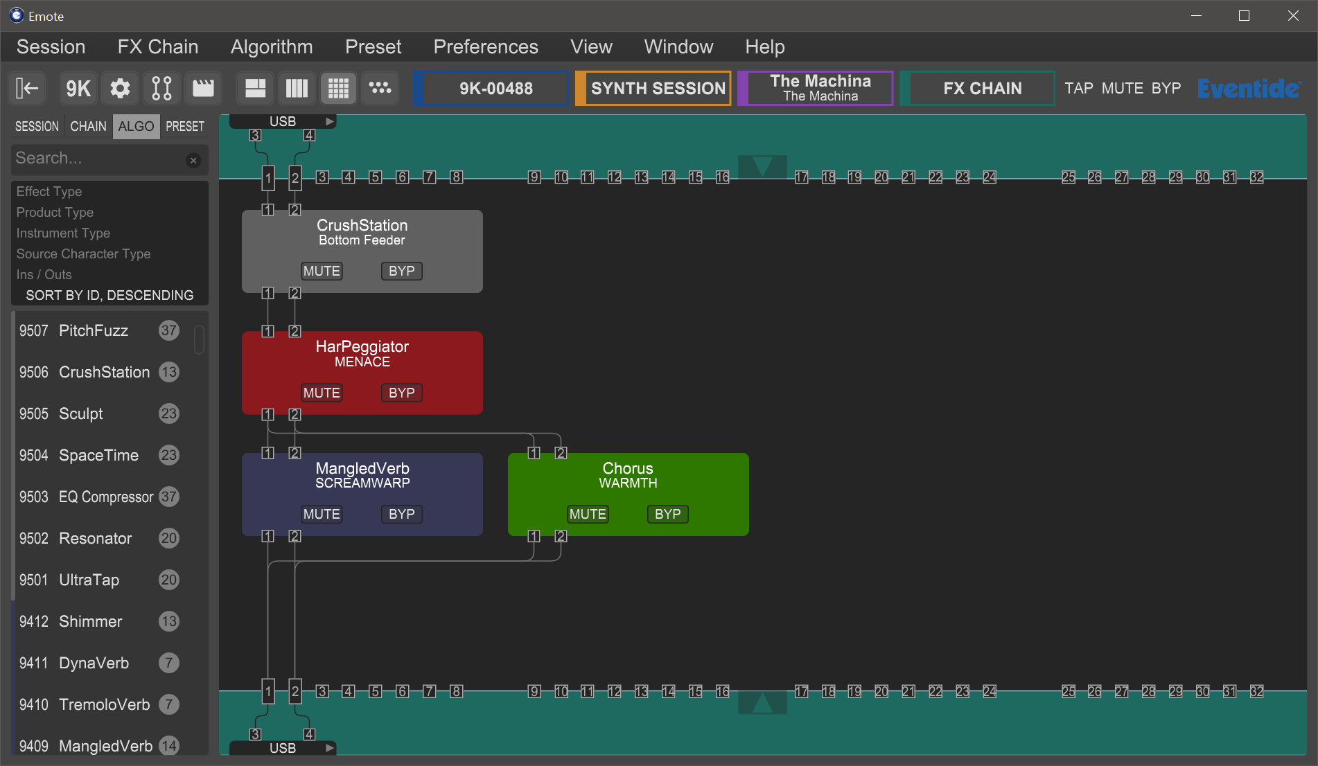Image resolution: width=1318 pixels, height=766 pixels.
Task: Click the algorithm list scrollbar thumb
Action: (200, 339)
